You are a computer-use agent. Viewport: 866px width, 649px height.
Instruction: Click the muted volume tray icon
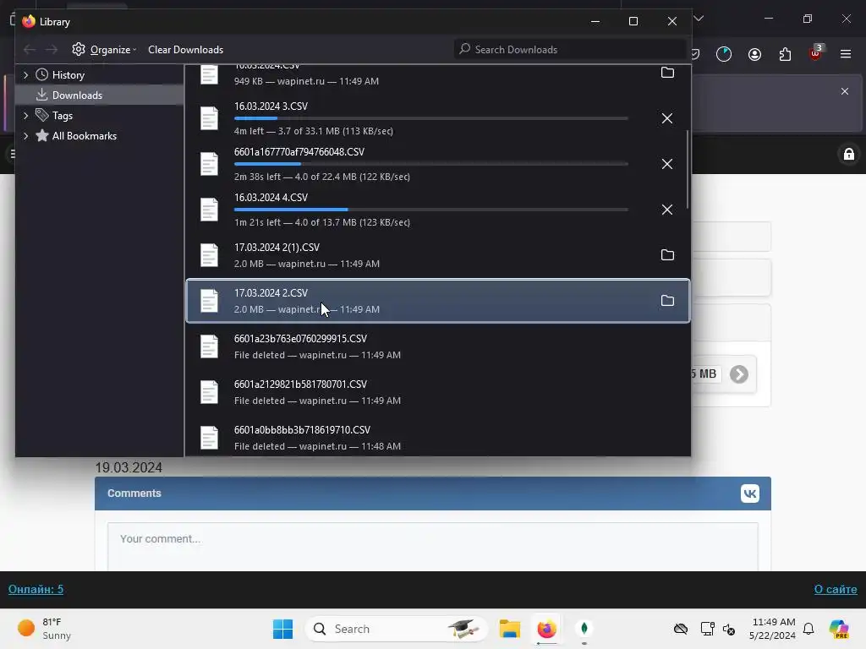pyautogui.click(x=728, y=629)
